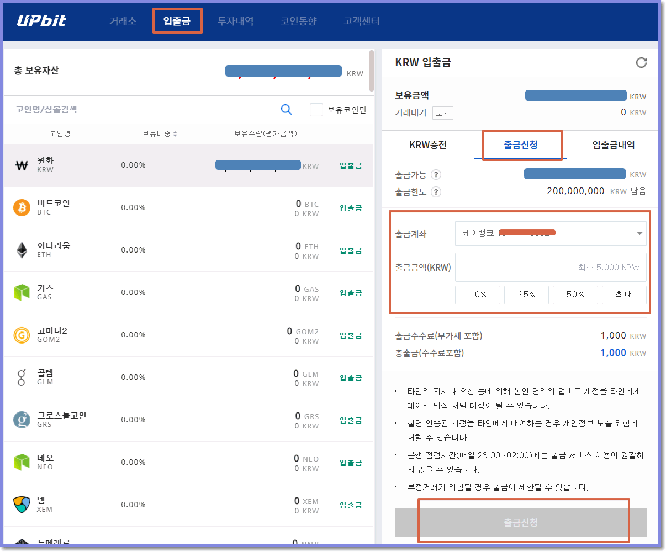The width and height of the screenshot is (666, 552).
Task: Click the search magnifier icon
Action: (x=286, y=109)
